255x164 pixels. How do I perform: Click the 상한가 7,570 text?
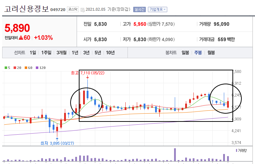pos(161,24)
